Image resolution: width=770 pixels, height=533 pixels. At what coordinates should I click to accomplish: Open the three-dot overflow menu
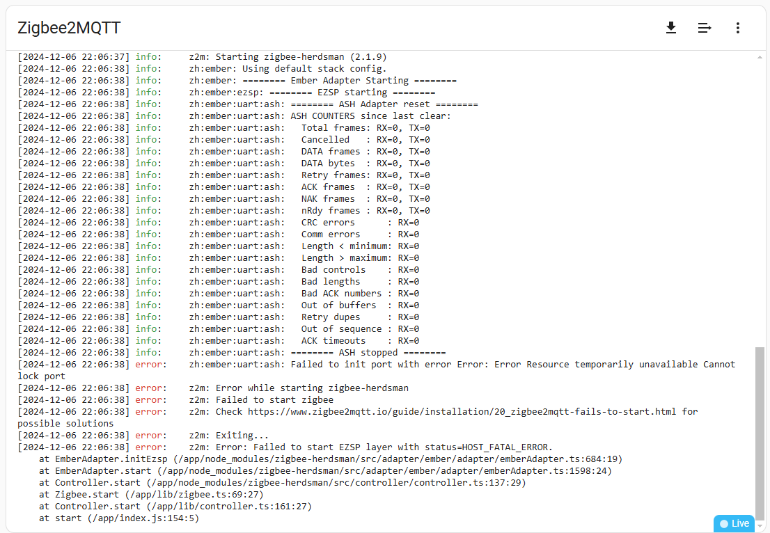click(x=738, y=28)
